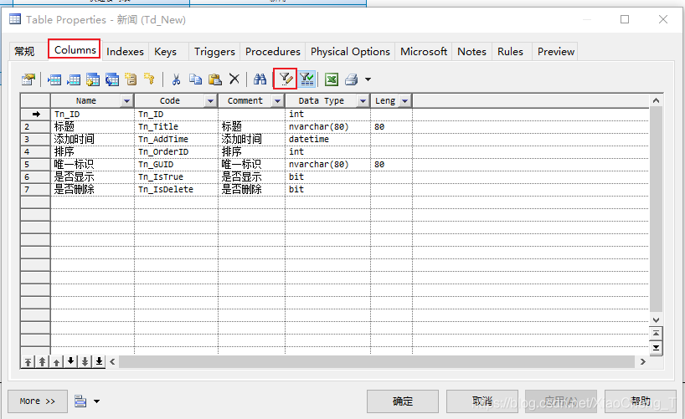685x419 pixels.
Task: Click the Tn_GUID code cell
Action: 176,165
